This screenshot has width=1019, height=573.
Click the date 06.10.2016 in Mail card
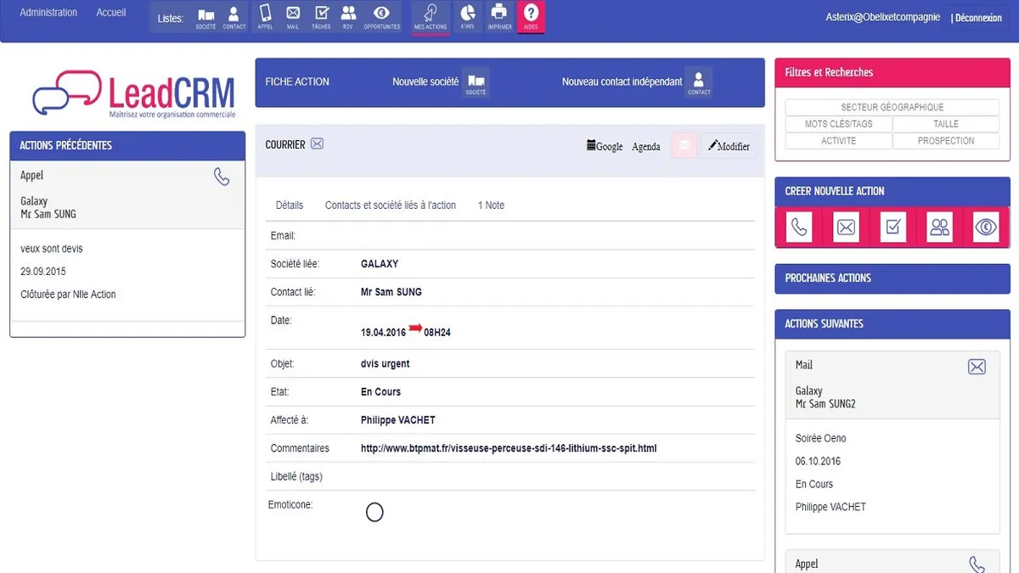click(818, 461)
